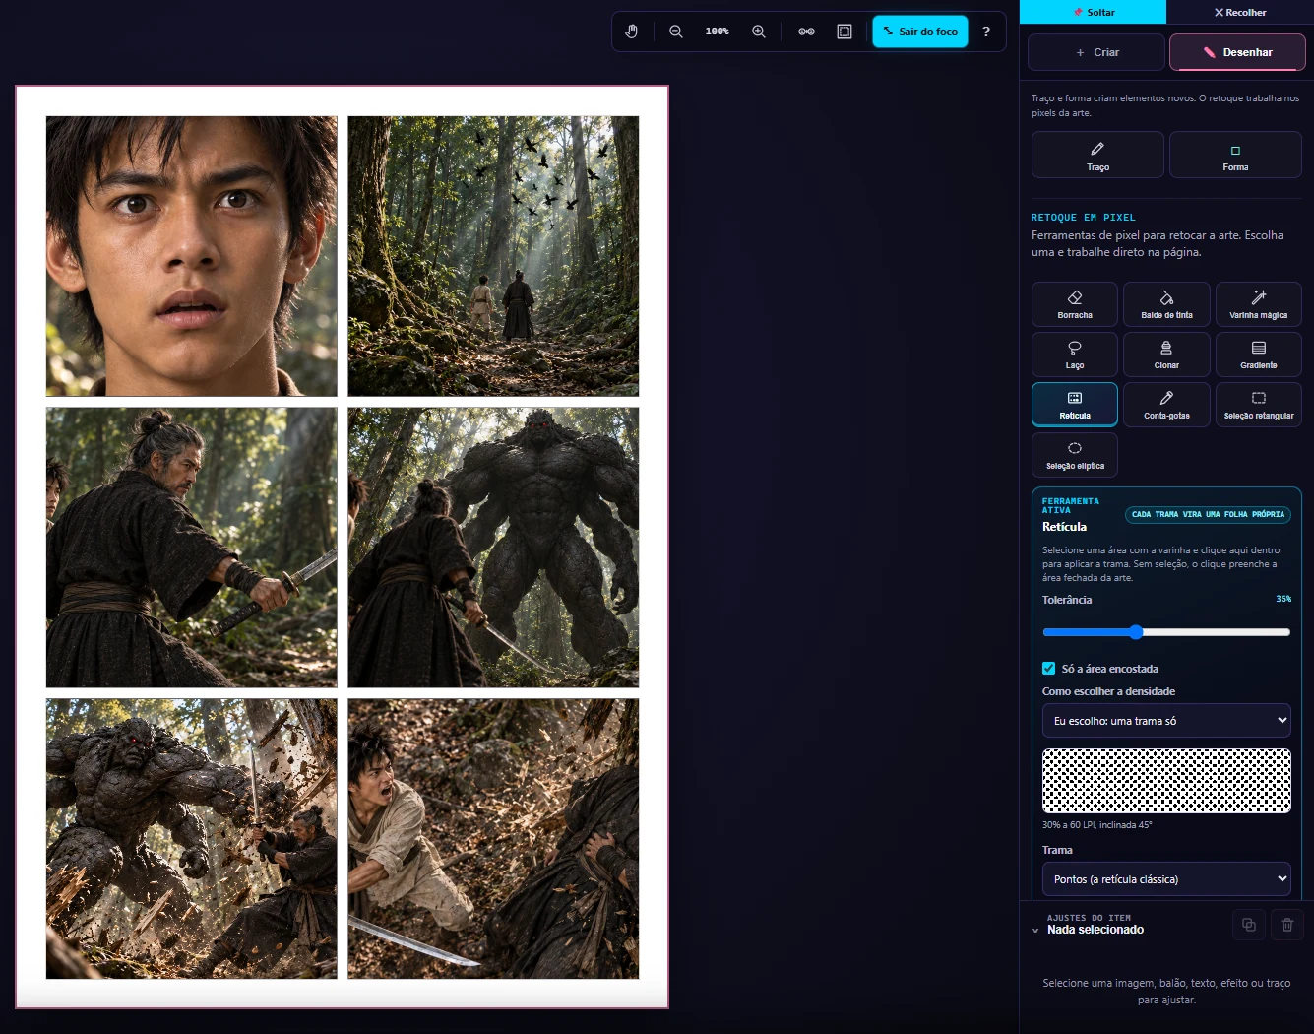This screenshot has width=1314, height=1034.
Task: Switch to the Criar tab
Action: tap(1096, 52)
